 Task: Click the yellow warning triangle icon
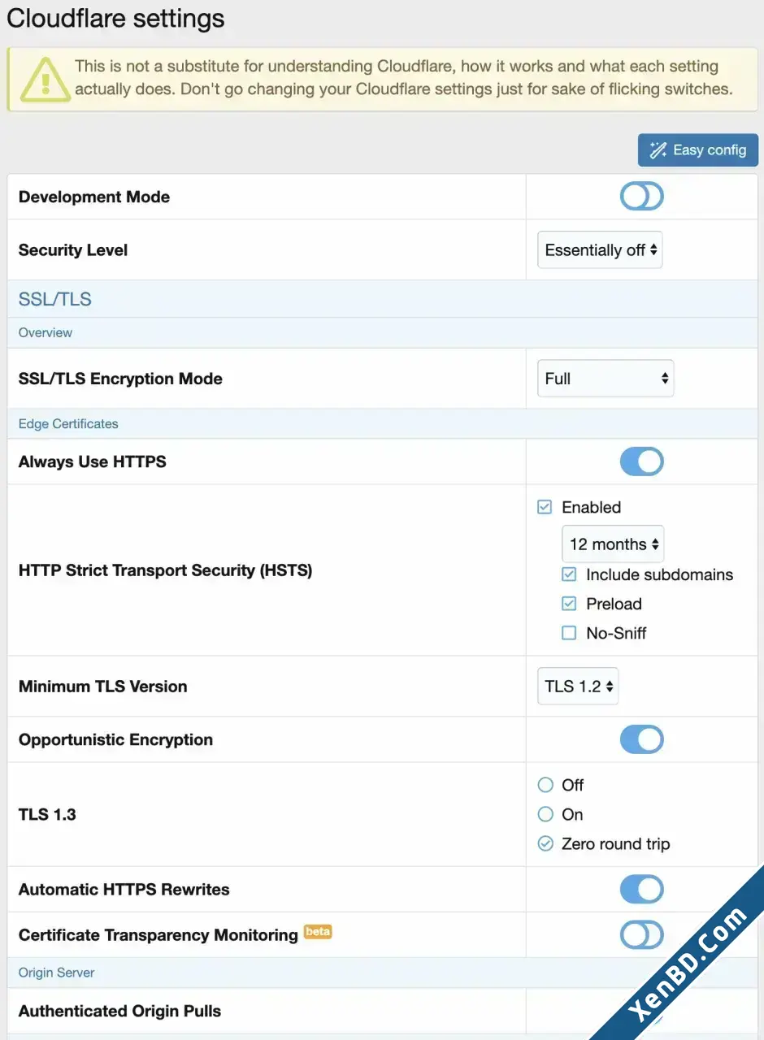coord(45,79)
